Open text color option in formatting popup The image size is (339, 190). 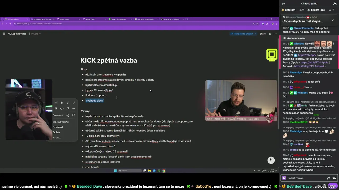(x=56, y=103)
